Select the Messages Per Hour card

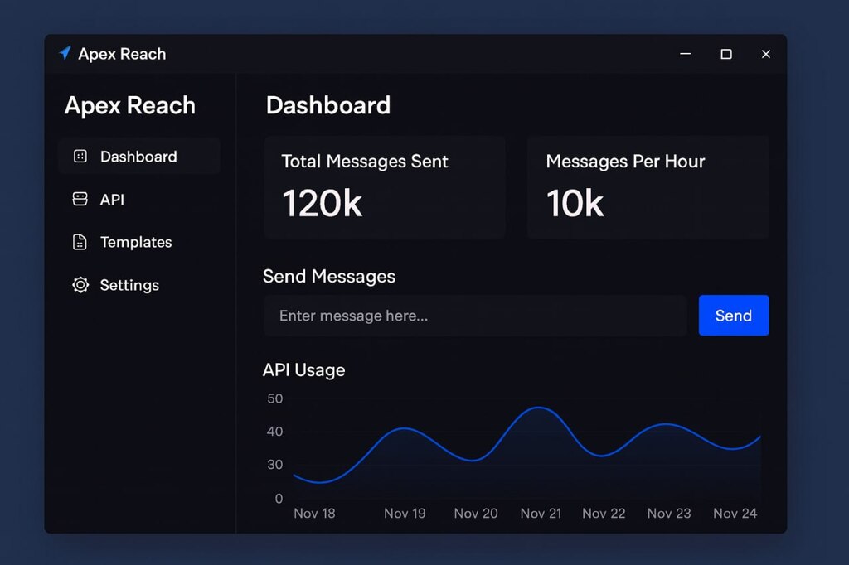648,188
